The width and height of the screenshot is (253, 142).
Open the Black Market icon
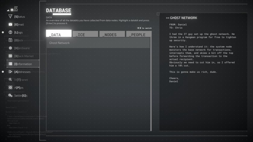[x=11, y=56]
